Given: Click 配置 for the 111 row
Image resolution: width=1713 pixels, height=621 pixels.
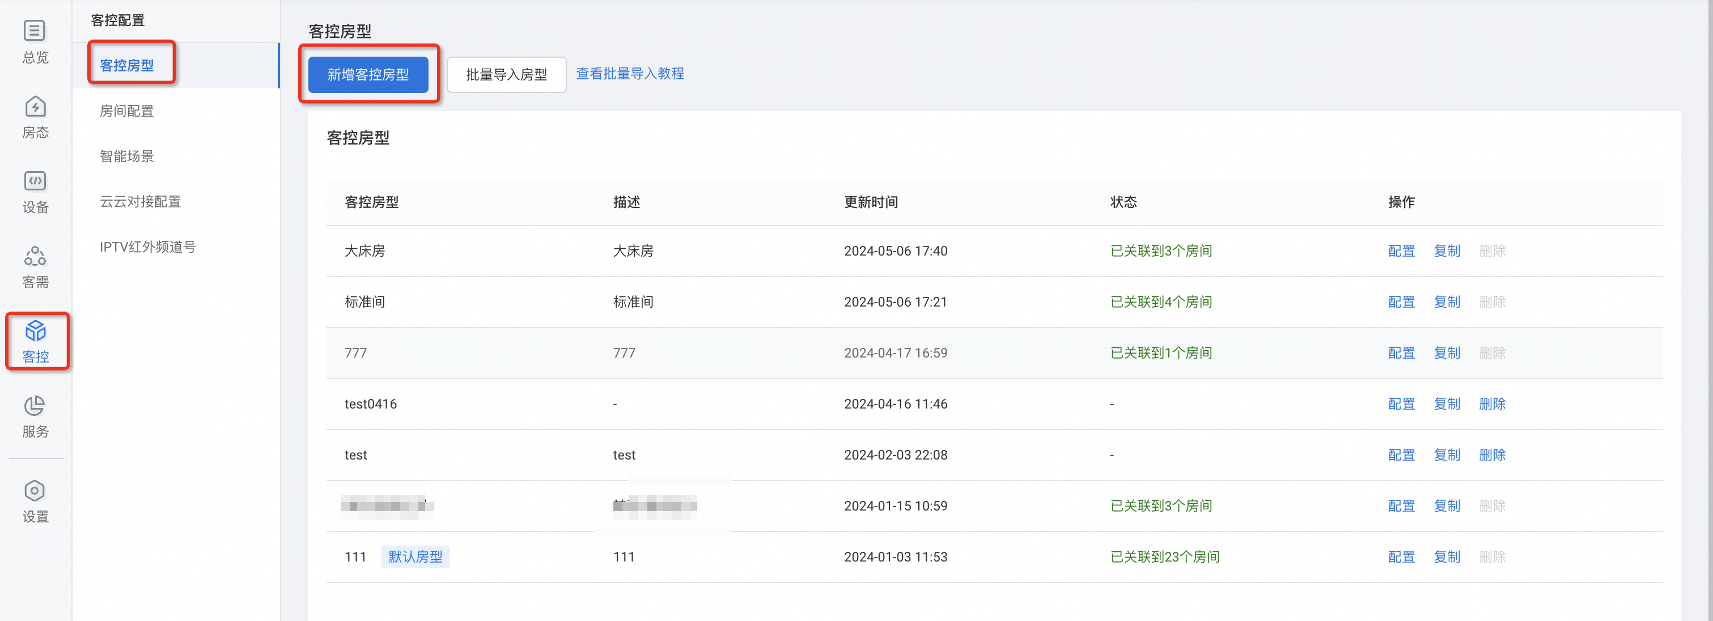Looking at the screenshot, I should pos(1401,556).
